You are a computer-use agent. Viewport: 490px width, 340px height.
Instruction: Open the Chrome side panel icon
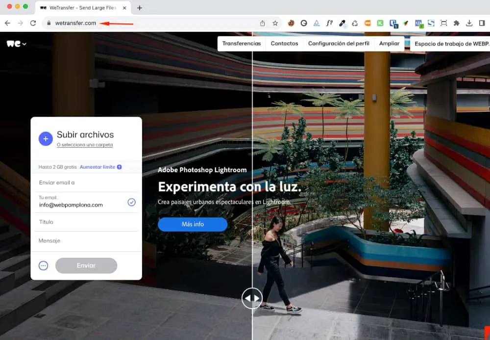482,23
